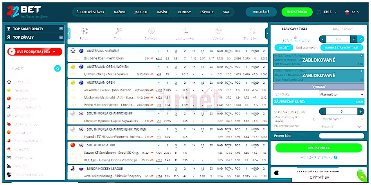Select the Basketbal icon in sports carousel

151,31
